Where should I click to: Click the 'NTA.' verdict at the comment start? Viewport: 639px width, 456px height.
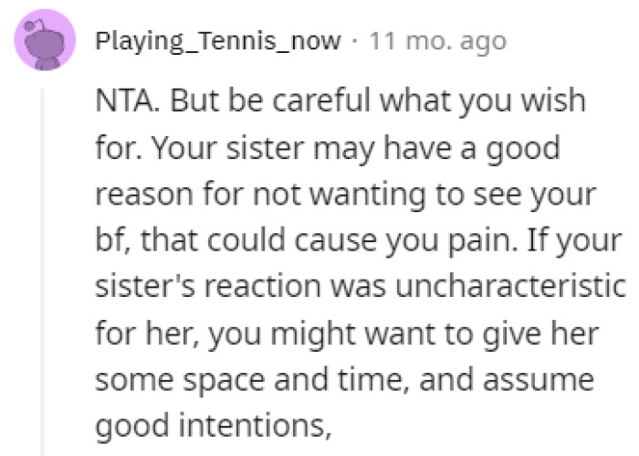point(127,100)
